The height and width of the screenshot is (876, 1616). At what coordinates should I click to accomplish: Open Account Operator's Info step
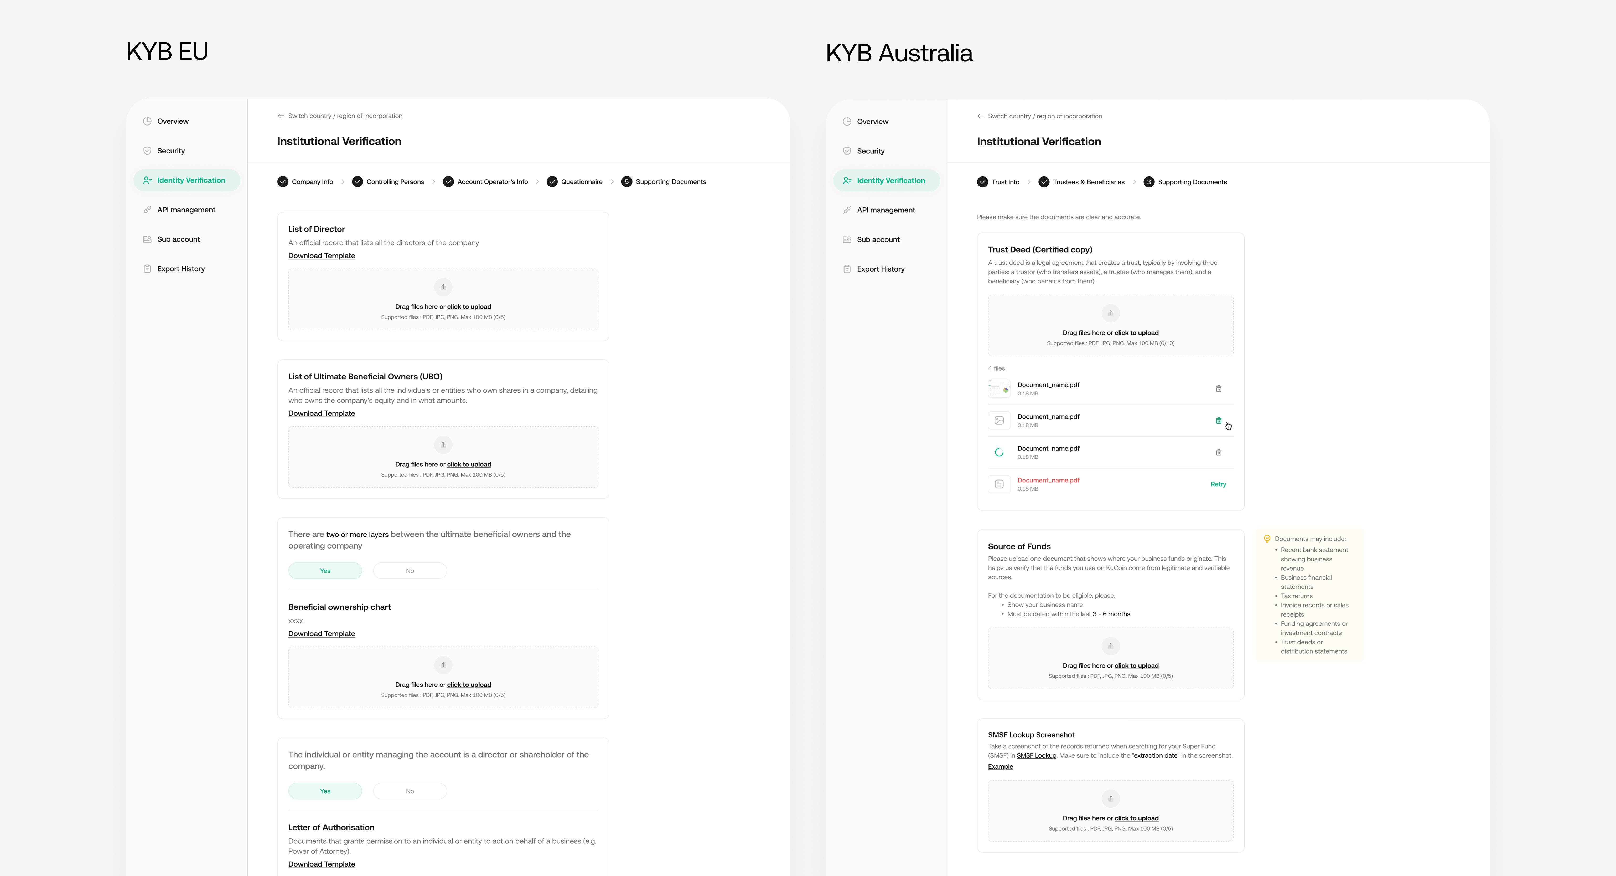(x=485, y=182)
